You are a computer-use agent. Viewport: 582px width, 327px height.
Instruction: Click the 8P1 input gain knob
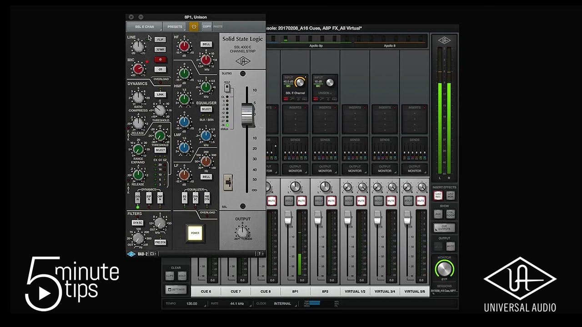click(x=299, y=82)
